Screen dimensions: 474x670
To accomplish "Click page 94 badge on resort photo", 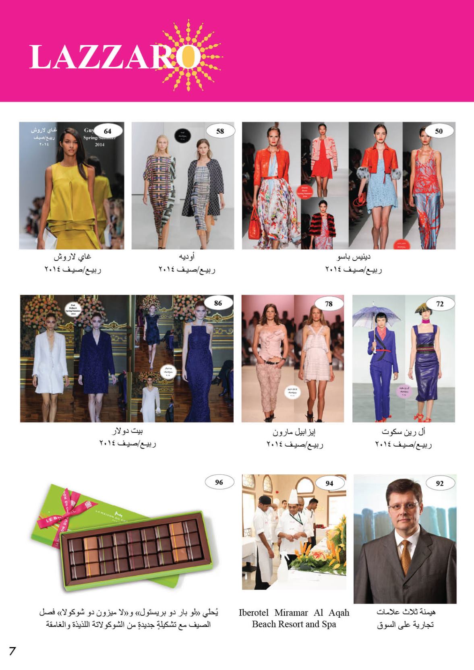I will (329, 483).
